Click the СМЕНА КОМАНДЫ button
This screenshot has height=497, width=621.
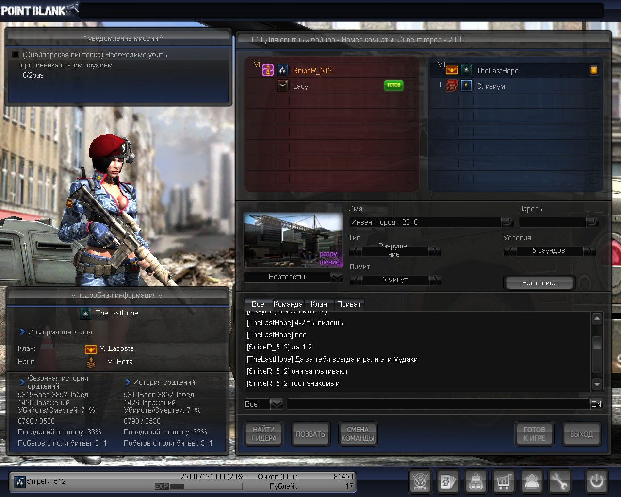(x=358, y=434)
